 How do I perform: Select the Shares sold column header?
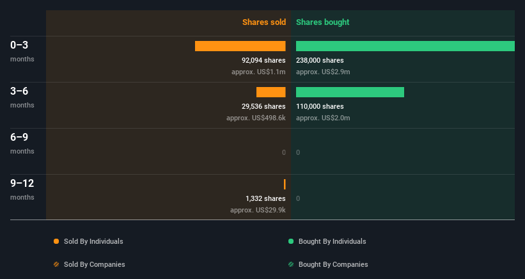coord(264,22)
